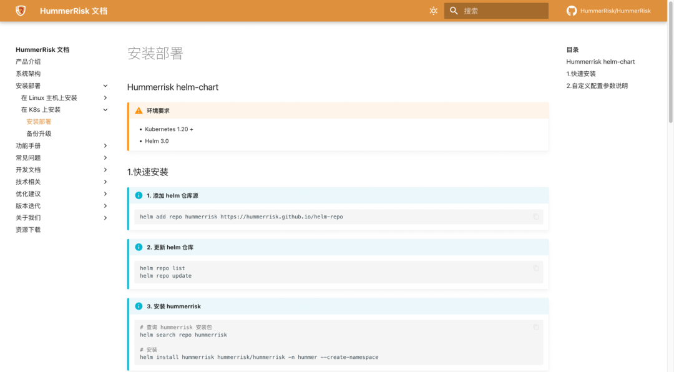The width and height of the screenshot is (674, 372).
Task: Collapse the 安装部署 sidebar section
Action: (x=105, y=86)
